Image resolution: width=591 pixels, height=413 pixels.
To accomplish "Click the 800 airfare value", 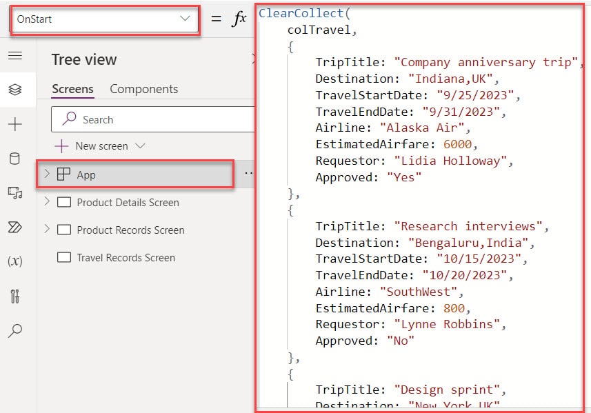I will (x=454, y=309).
